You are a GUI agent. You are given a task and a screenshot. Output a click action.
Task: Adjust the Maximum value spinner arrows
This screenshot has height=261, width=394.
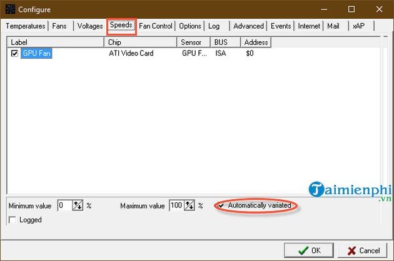tap(189, 205)
